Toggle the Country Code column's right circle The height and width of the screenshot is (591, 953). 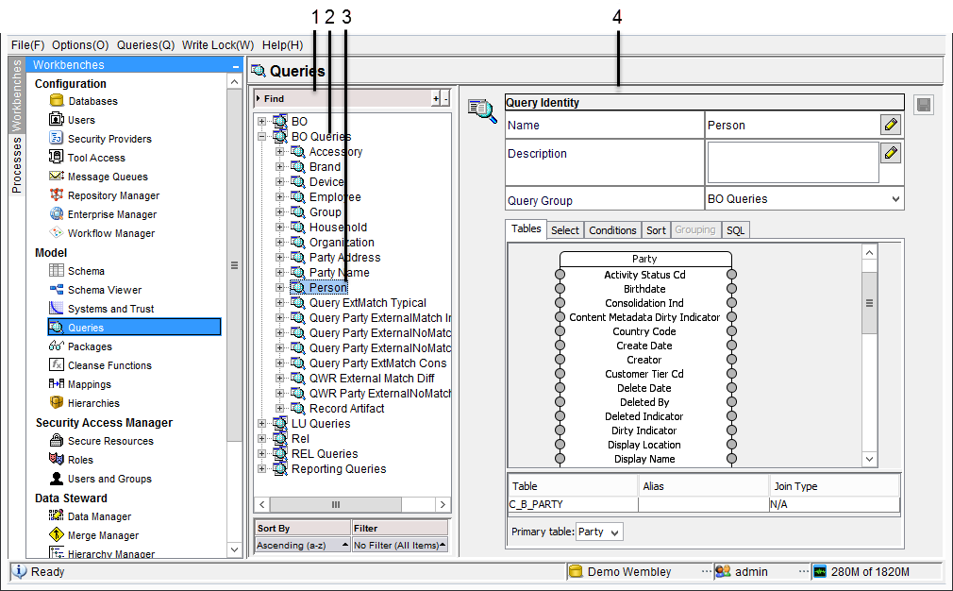[731, 331]
